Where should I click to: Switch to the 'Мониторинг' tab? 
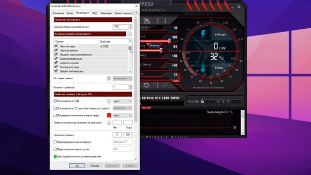point(83,13)
